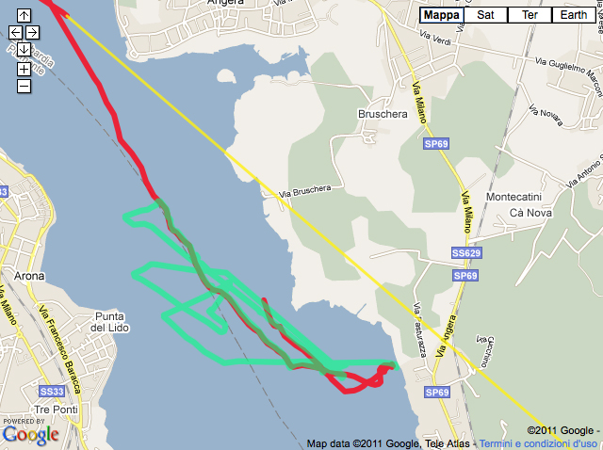The height and width of the screenshot is (450, 603).
Task: Click the Bruschera place label
Action: (383, 114)
